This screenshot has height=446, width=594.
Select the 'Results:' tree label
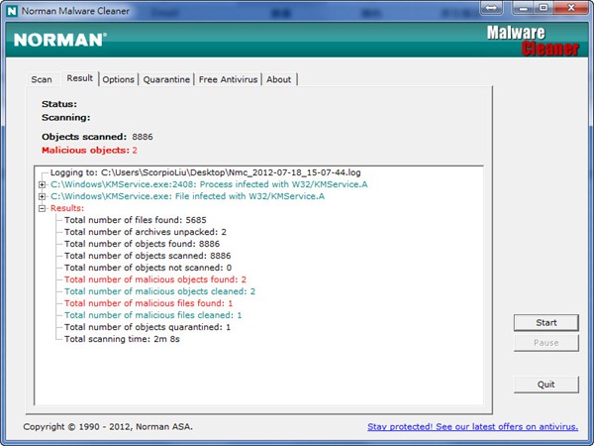tap(67, 208)
